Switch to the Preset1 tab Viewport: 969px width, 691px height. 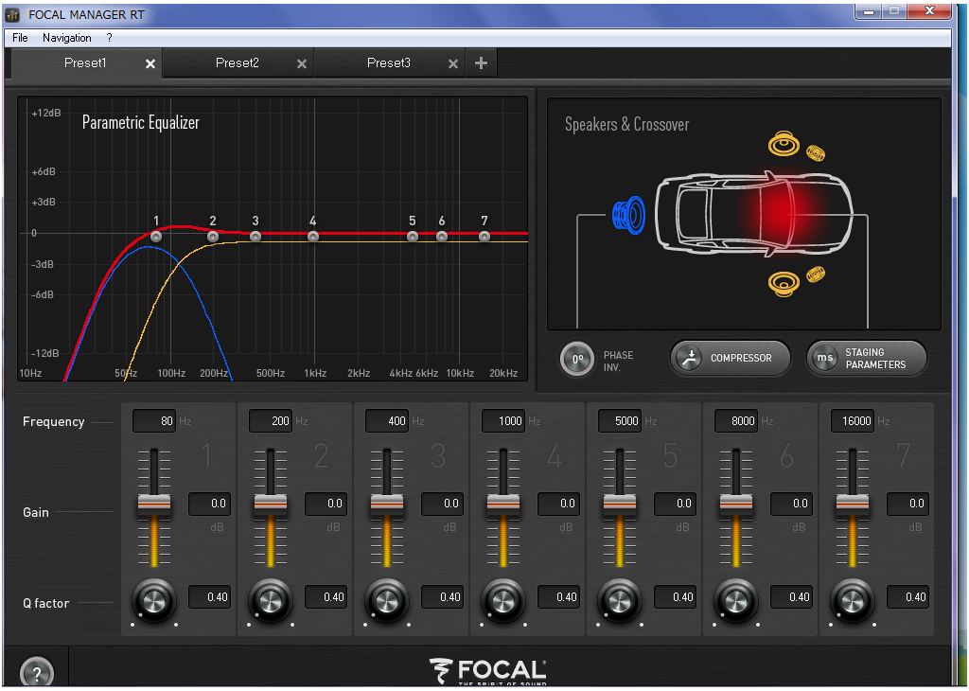click(85, 63)
